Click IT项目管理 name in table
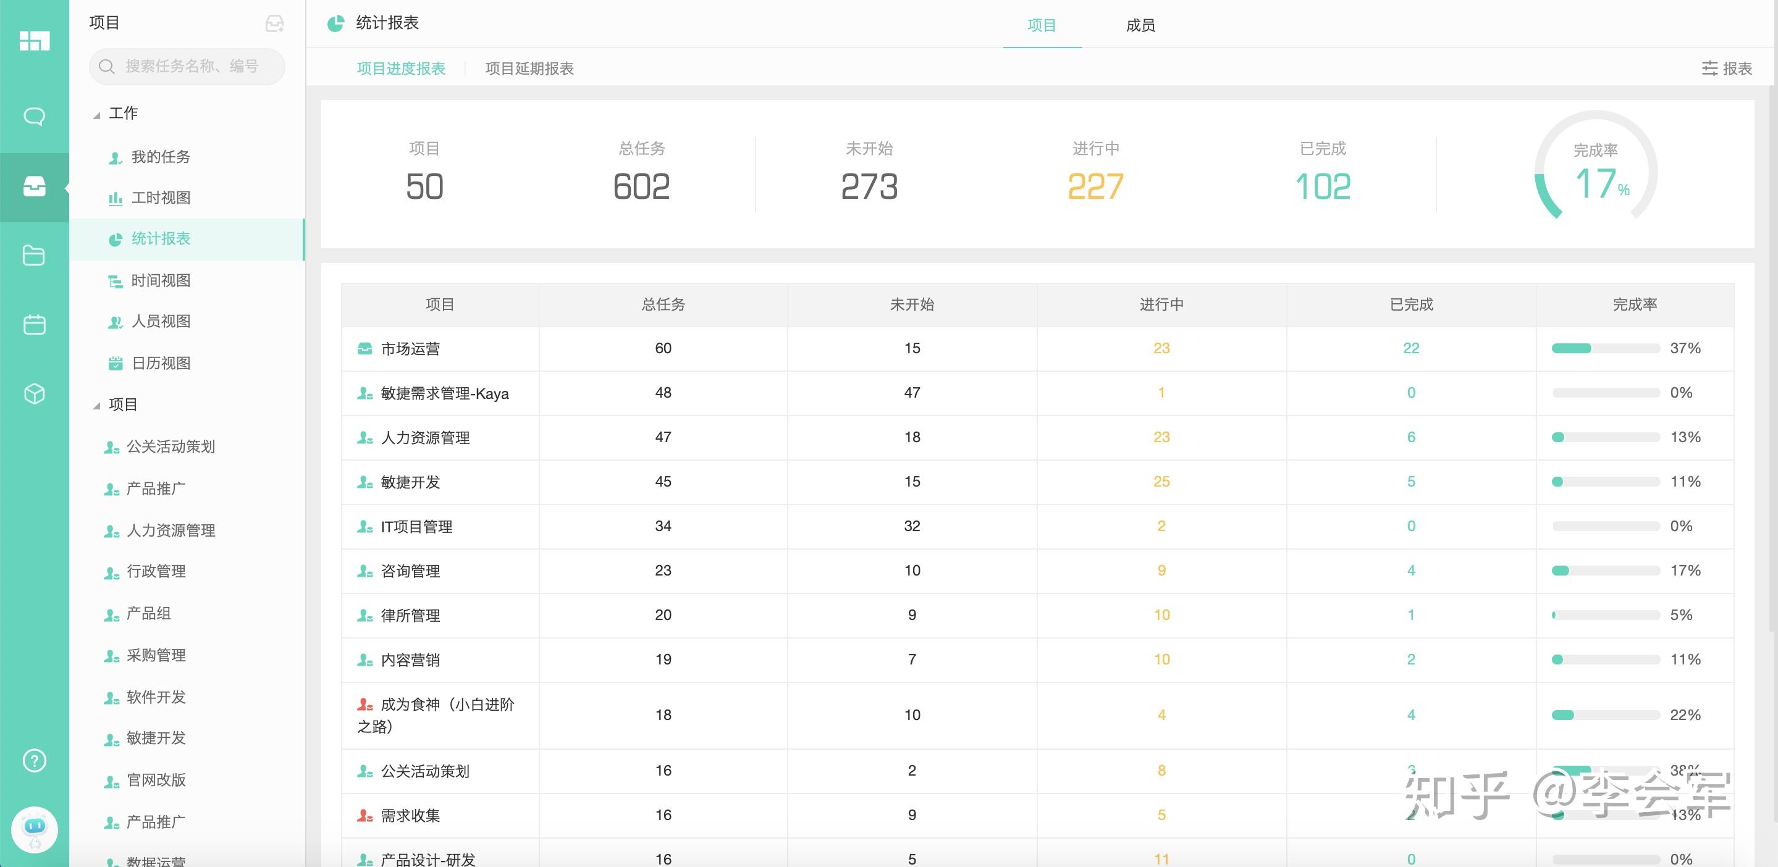The width and height of the screenshot is (1778, 867). point(417,527)
